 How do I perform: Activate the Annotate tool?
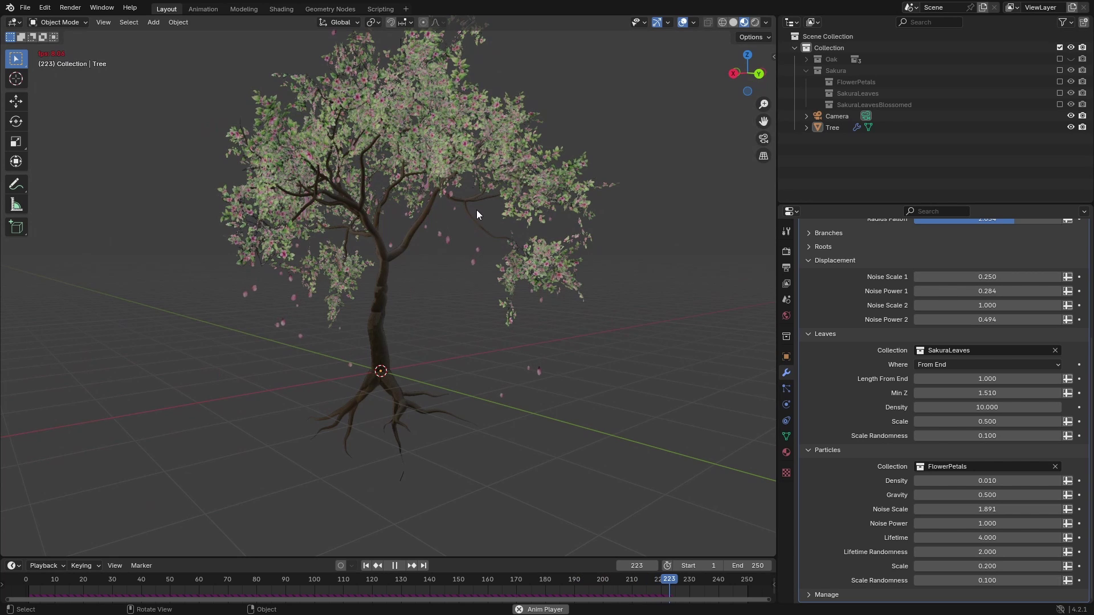(16, 183)
